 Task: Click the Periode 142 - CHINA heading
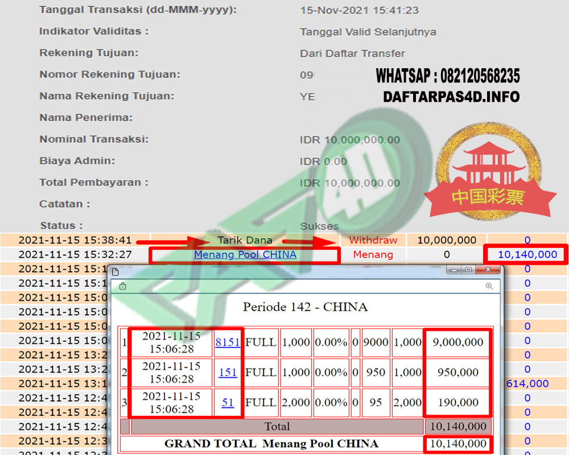(305, 307)
